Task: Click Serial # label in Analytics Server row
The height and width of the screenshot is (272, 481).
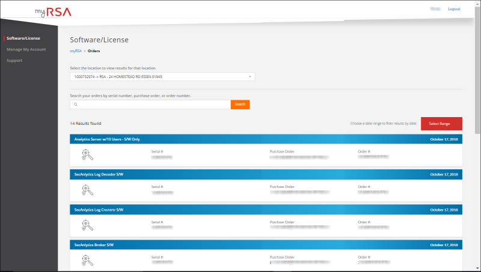Action: (x=158, y=152)
